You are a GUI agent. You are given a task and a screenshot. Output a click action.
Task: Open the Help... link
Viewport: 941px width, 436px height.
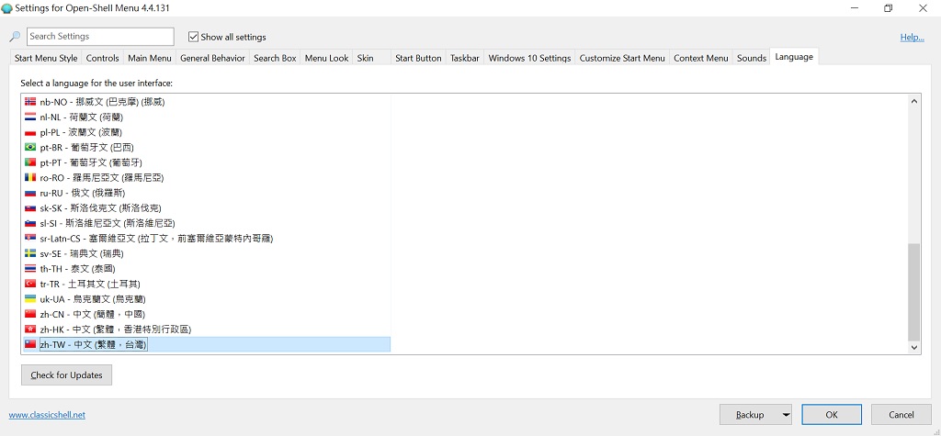913,38
